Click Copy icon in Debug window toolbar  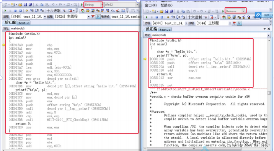point(41,5)
